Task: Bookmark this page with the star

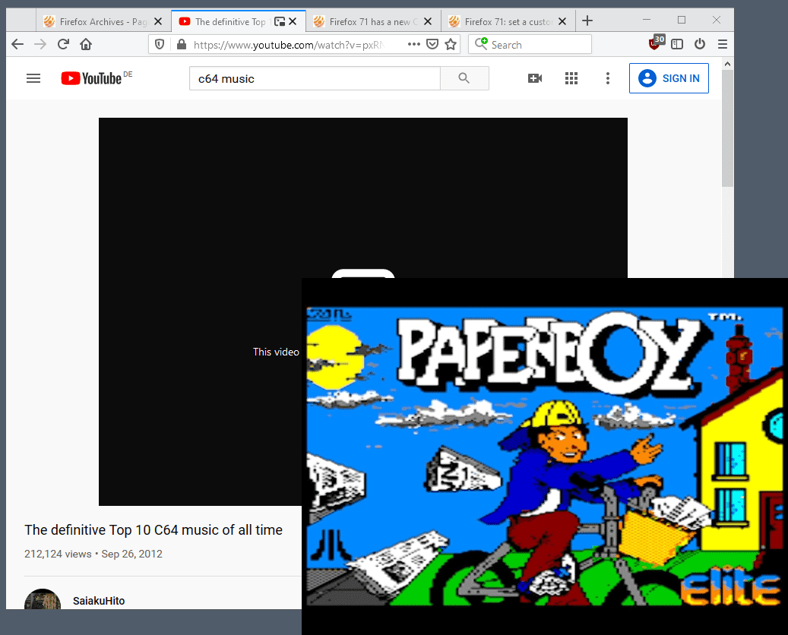Action: pos(451,44)
